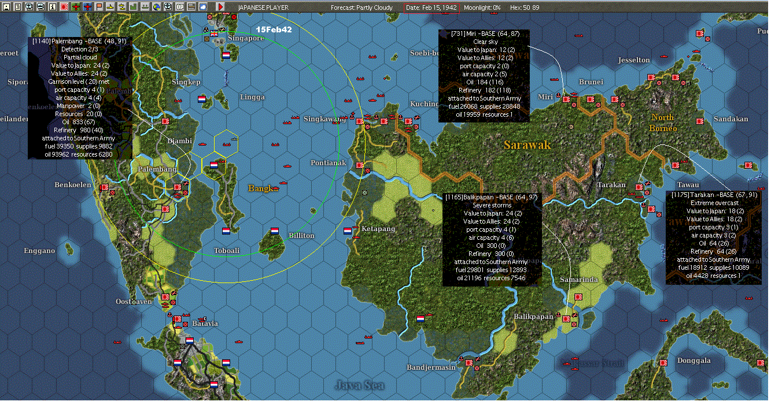Click 'Extreme overcast' in Tarakan info box

714,203
